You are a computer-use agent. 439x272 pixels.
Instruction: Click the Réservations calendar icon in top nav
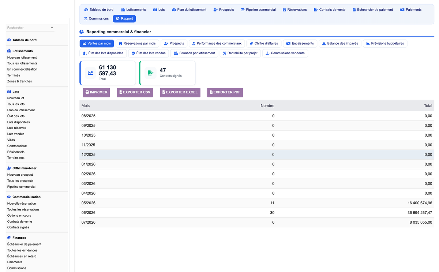(x=284, y=10)
